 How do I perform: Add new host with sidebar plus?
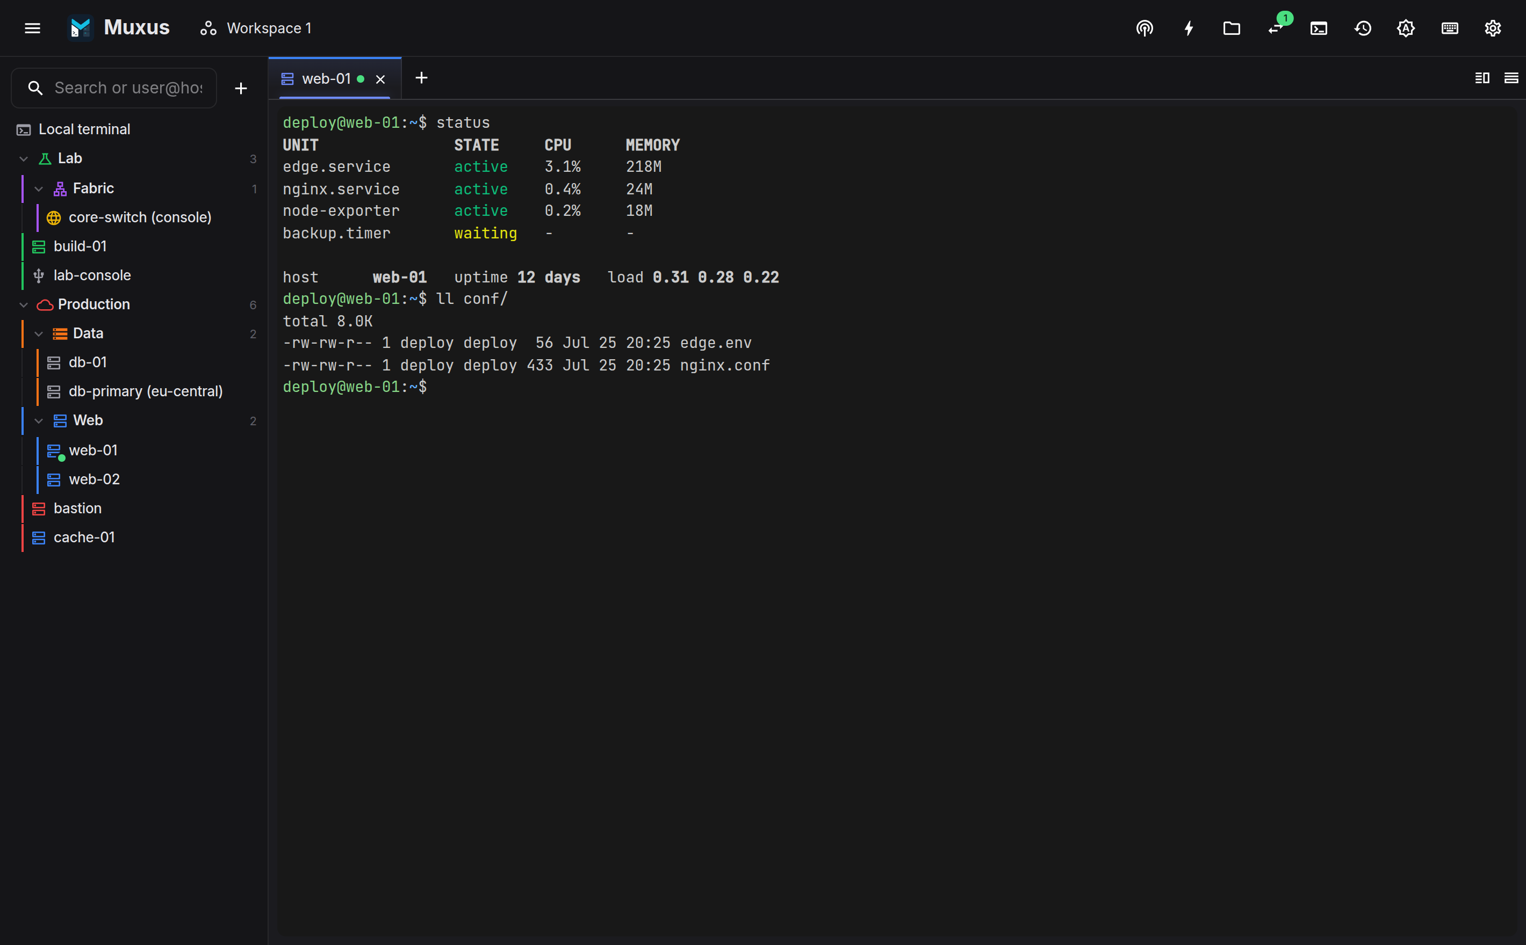point(241,88)
